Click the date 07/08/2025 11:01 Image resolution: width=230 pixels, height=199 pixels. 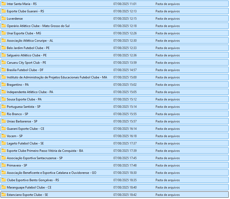coord(125,4)
